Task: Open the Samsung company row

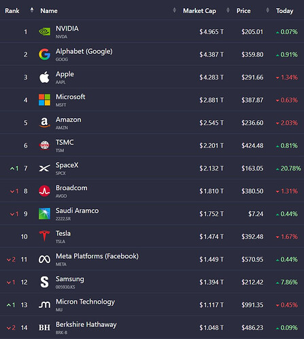Action: (x=152, y=282)
